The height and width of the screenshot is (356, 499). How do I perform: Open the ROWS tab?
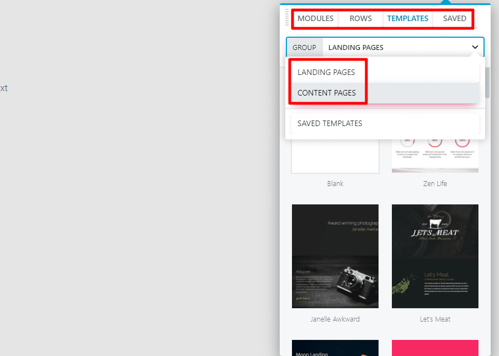[360, 18]
